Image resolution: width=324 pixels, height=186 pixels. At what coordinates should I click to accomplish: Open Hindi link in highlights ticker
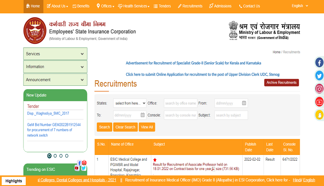(x=297, y=180)
